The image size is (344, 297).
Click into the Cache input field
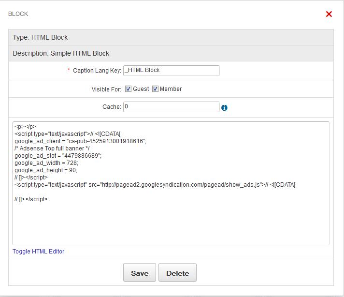171,107
